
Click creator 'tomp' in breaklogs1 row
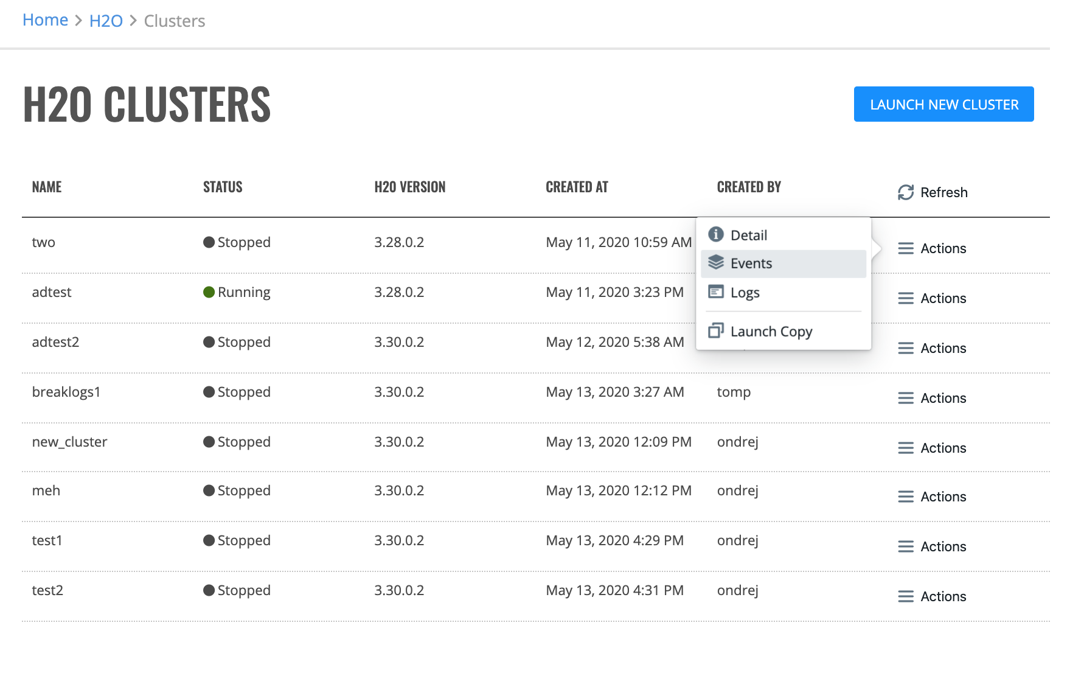(x=734, y=392)
